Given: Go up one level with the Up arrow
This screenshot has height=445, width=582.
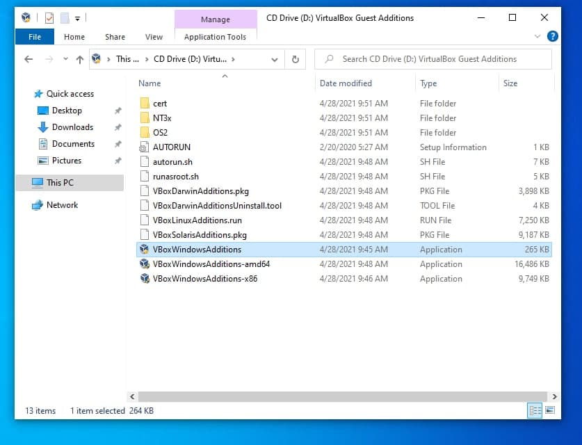Looking at the screenshot, I should (x=80, y=59).
